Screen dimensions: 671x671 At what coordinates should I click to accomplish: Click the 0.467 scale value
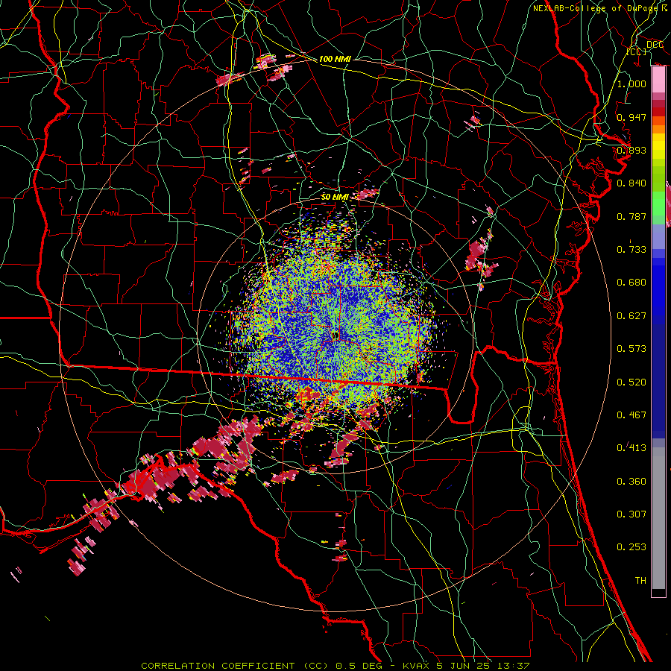point(631,415)
